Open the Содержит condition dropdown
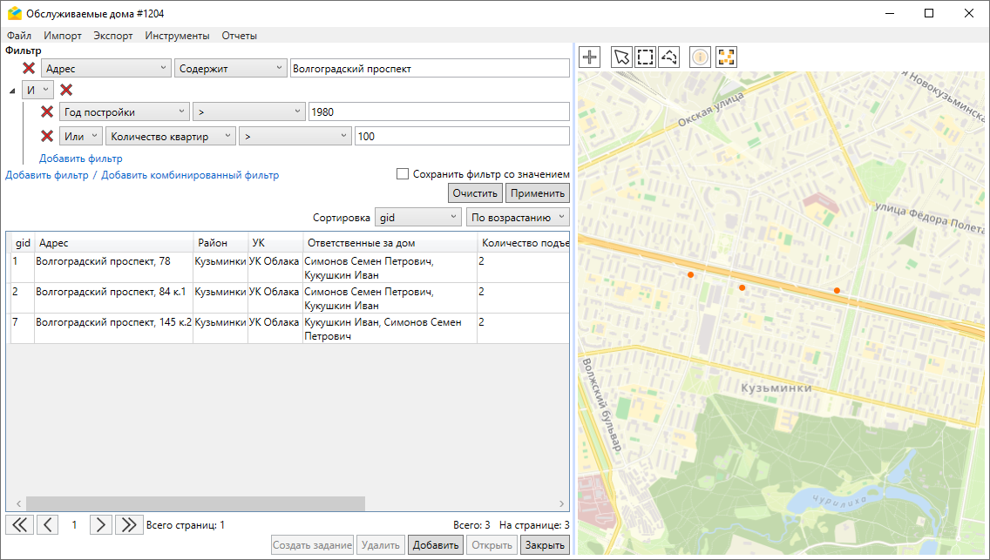Screen dimensions: 990x560 pos(230,68)
